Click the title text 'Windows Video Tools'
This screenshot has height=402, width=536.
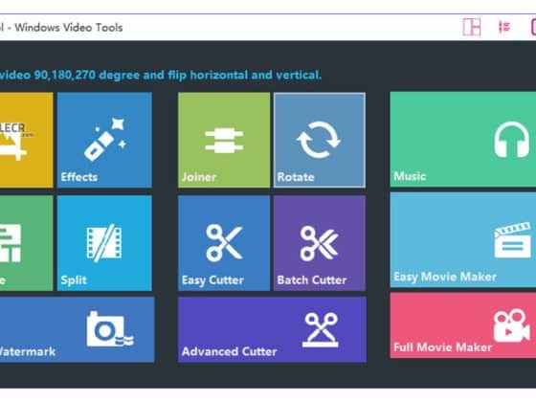click(69, 28)
